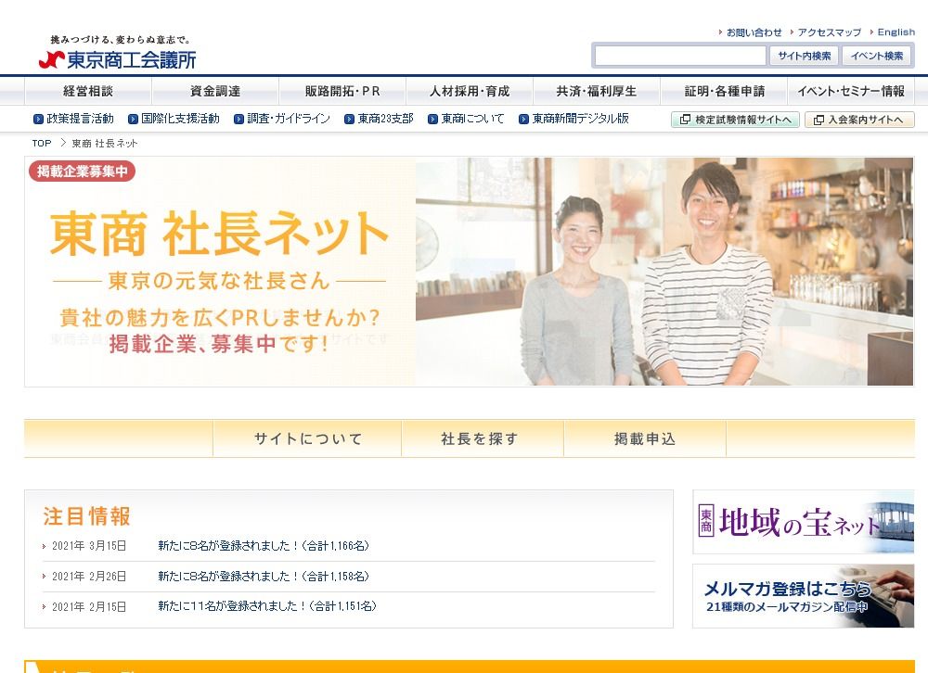Open the 地域の宝ネット banner
The width and height of the screenshot is (928, 673).
point(803,522)
